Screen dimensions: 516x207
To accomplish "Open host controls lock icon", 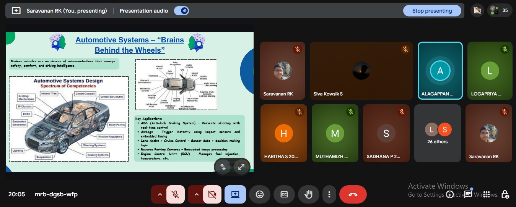I will (x=505, y=194).
